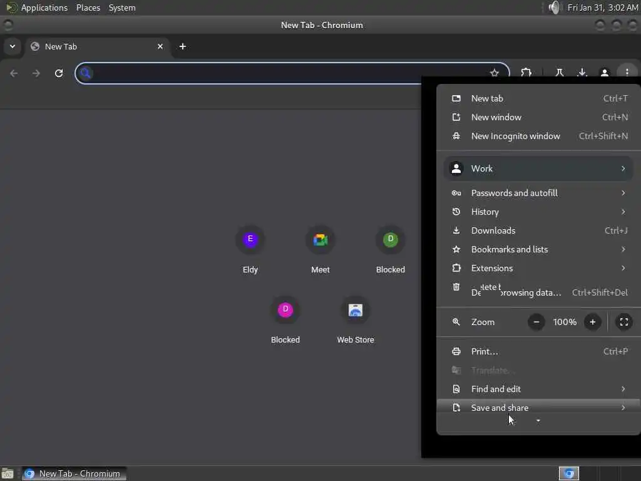Click the workspace switcher Chromium thumbnail

tap(568, 473)
